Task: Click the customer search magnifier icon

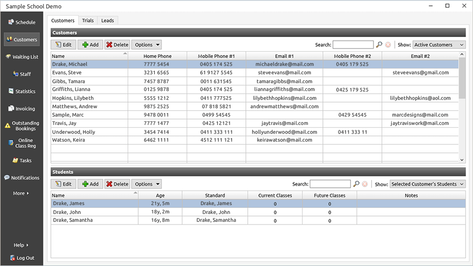Action: (379, 45)
